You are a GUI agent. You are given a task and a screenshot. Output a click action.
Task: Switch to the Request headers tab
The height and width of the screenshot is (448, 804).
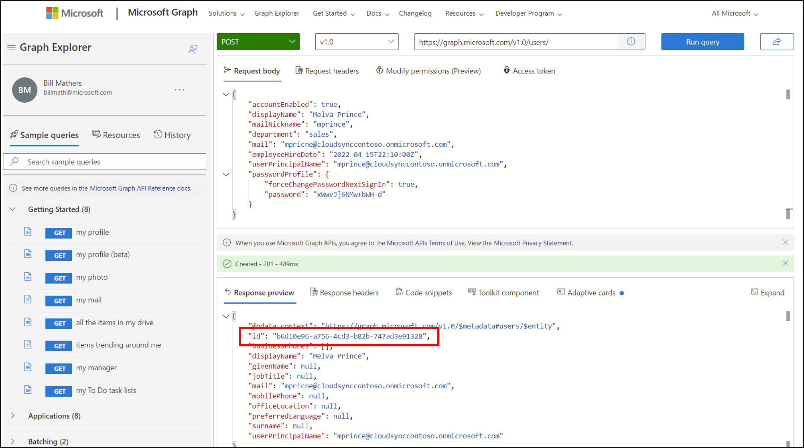(327, 71)
